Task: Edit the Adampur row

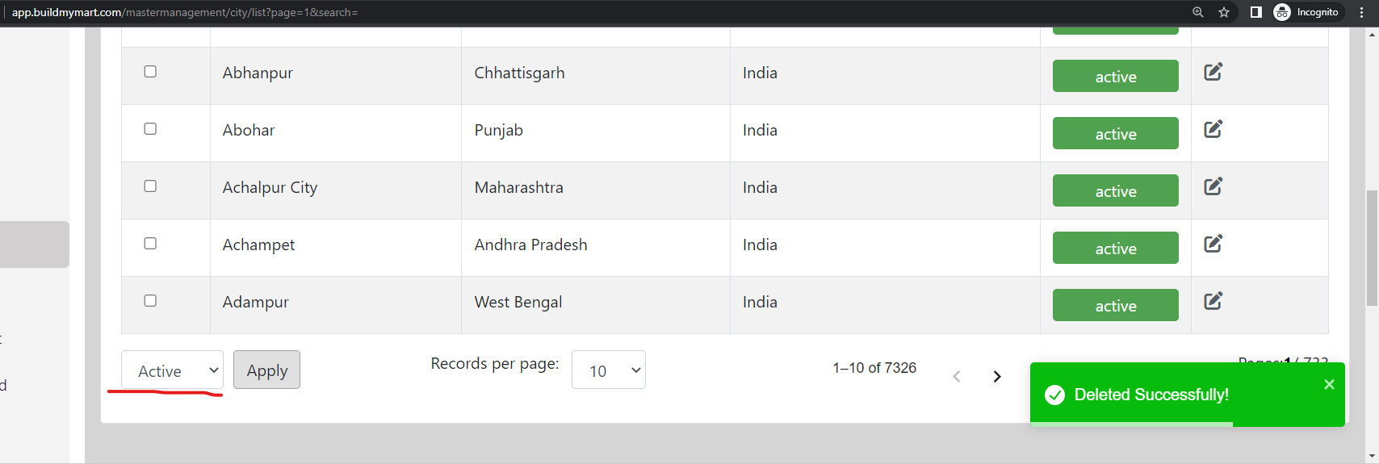Action: (x=1213, y=301)
